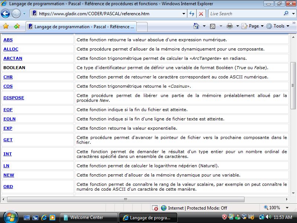The image size is (297, 223).
Task: Follow the GET link
Action: (8, 140)
